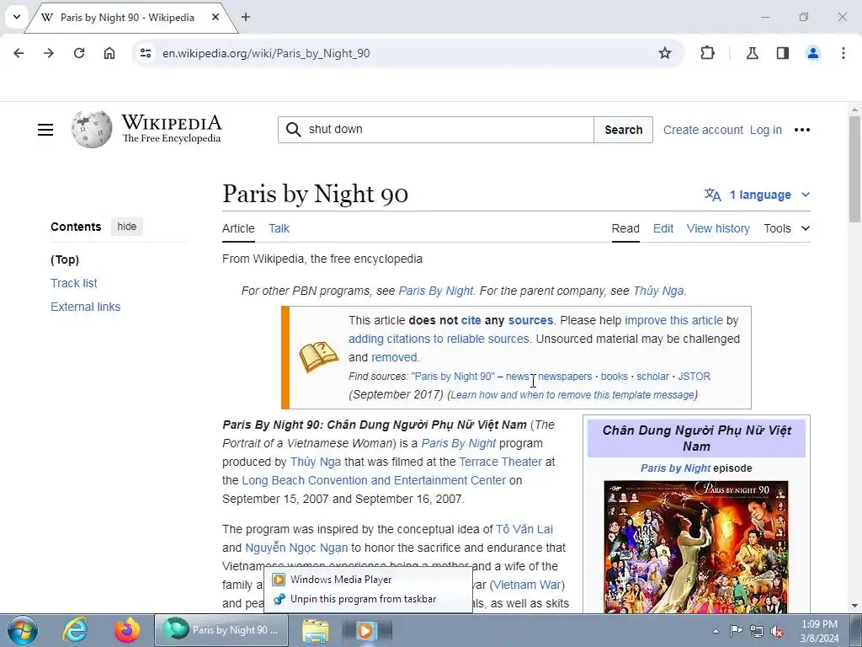Open Terrace Theater link

click(x=500, y=463)
